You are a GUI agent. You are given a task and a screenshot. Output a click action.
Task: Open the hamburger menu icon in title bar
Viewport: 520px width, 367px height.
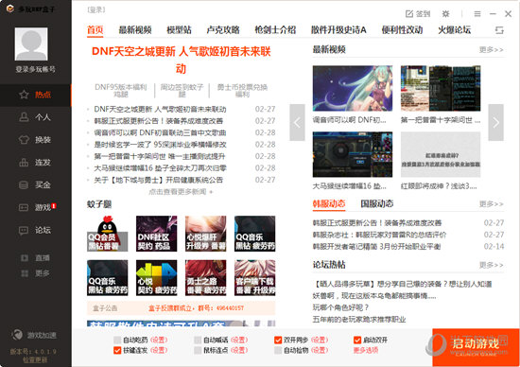click(x=477, y=13)
